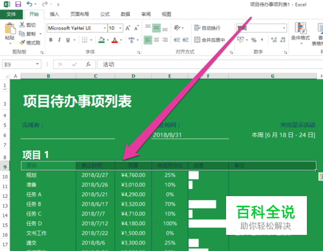Open conditional formatting 条件格式 menu
This screenshot has width=323, height=251.
click(300, 34)
